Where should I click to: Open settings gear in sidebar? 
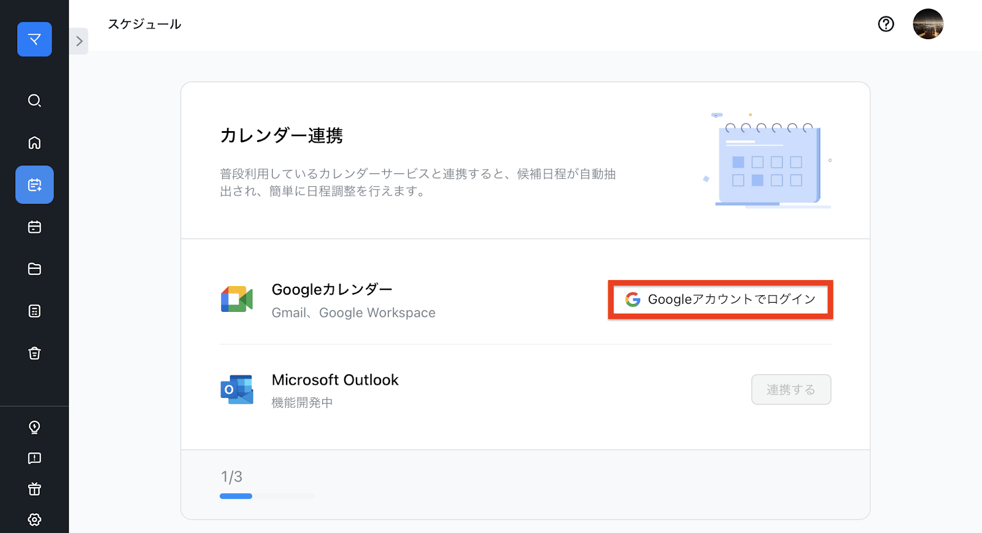coord(34,520)
